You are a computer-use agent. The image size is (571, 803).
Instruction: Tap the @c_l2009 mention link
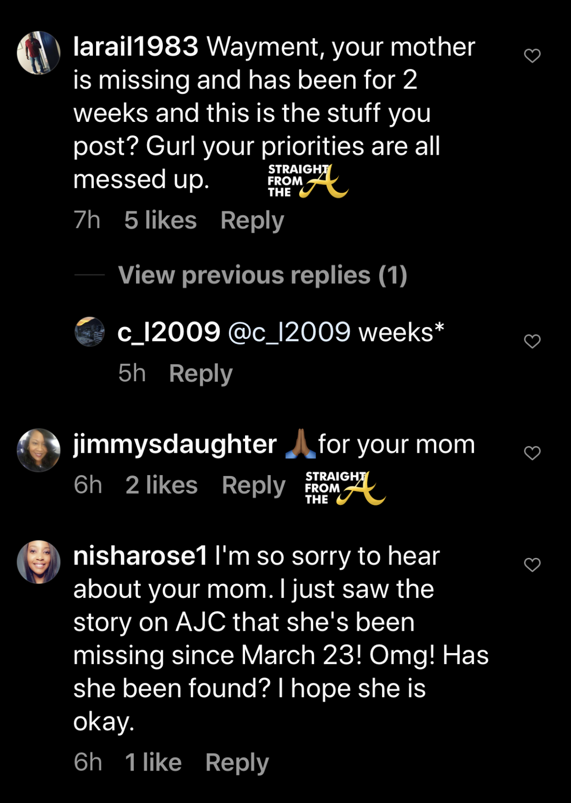click(289, 332)
